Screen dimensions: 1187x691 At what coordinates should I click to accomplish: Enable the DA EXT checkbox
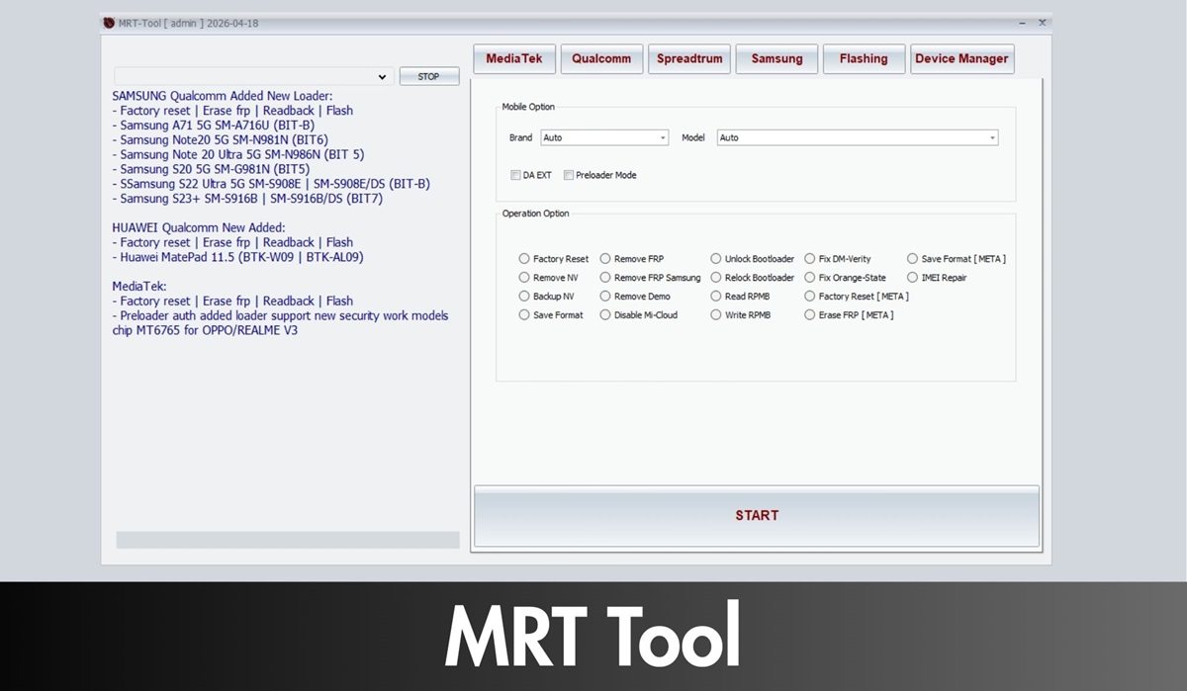515,174
